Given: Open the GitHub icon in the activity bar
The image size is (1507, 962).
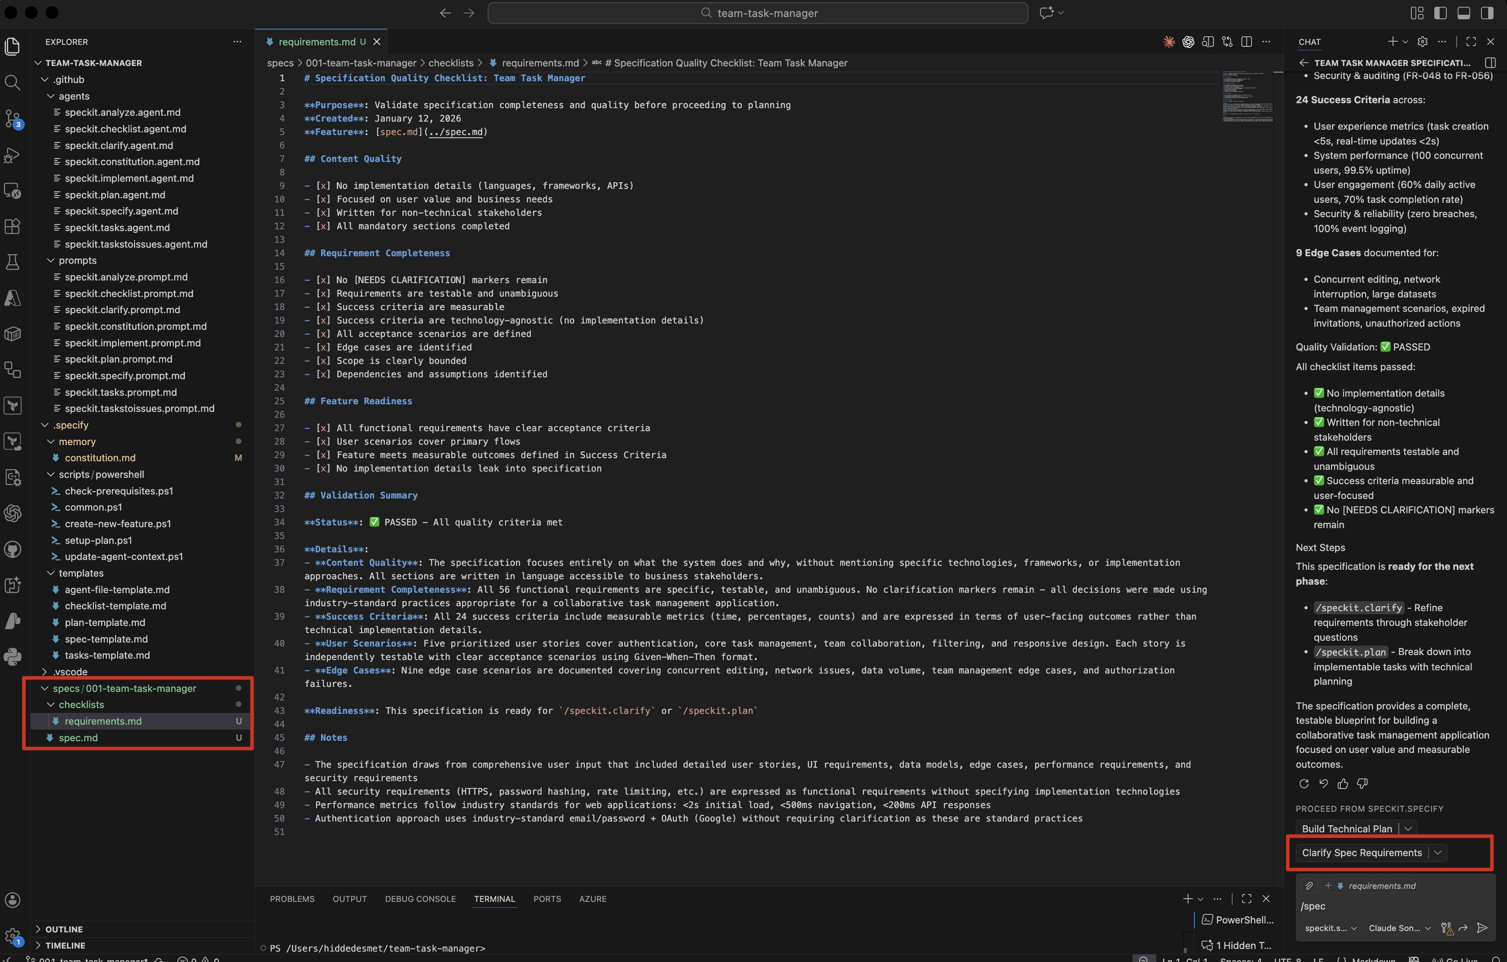Looking at the screenshot, I should (x=13, y=549).
